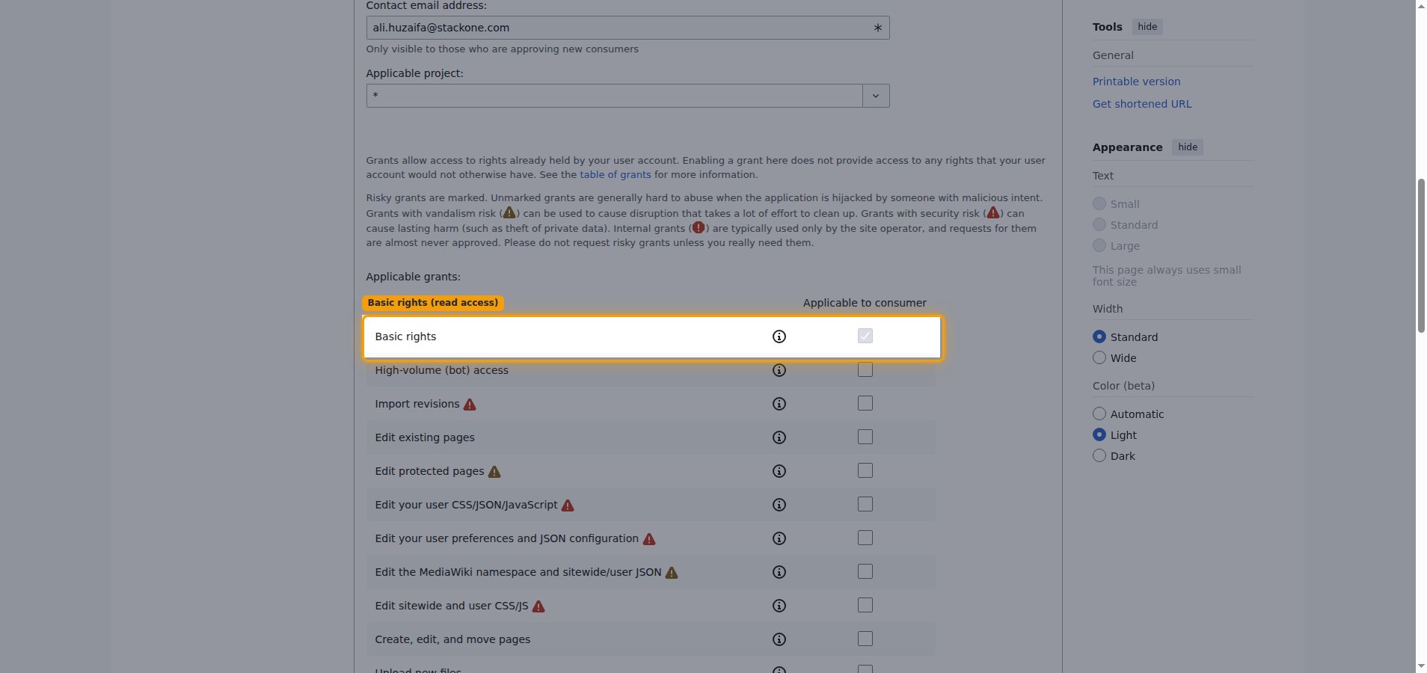Click the security risk legend icon in the paragraph
Image resolution: width=1427 pixels, height=673 pixels.
(x=993, y=213)
